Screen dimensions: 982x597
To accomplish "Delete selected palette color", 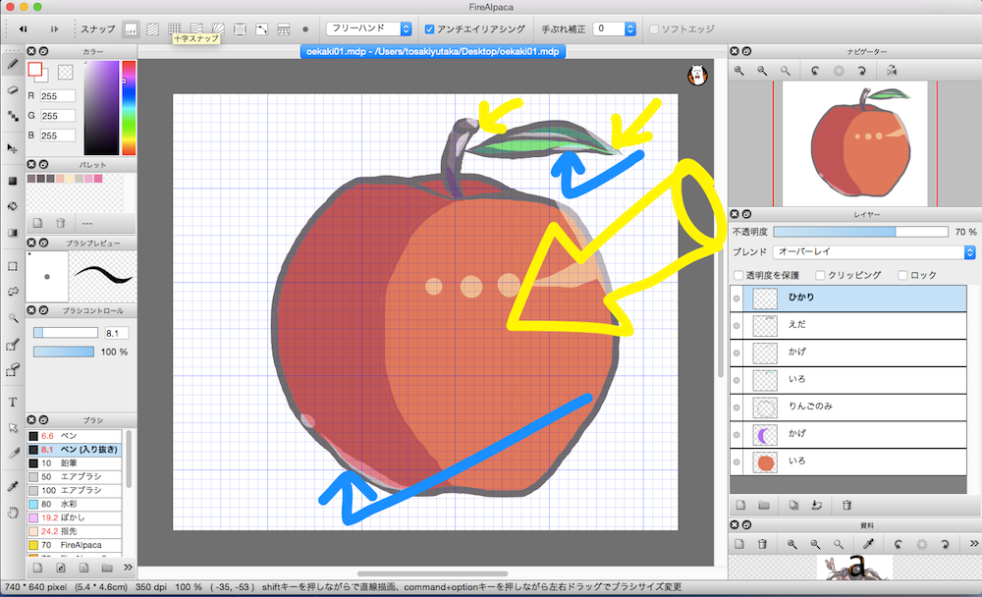I will pyautogui.click(x=61, y=223).
